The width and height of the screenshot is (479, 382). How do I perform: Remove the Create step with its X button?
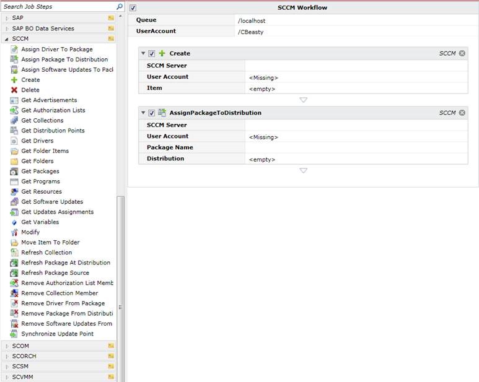tap(462, 53)
